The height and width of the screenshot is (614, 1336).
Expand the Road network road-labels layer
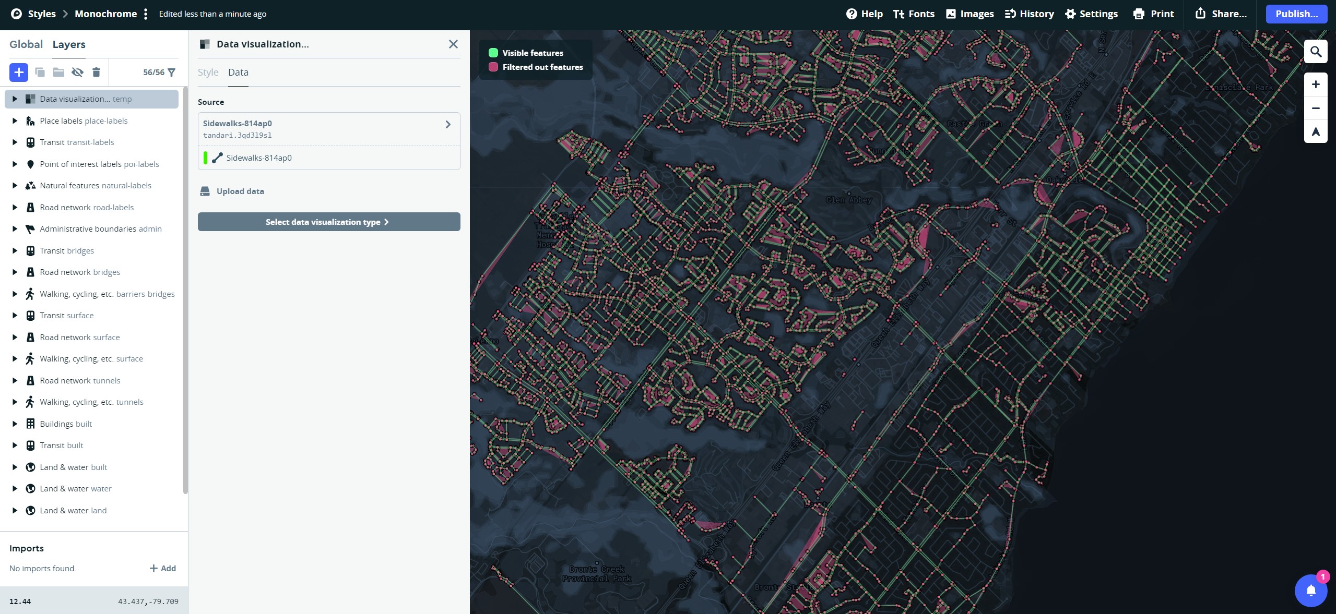coord(14,207)
